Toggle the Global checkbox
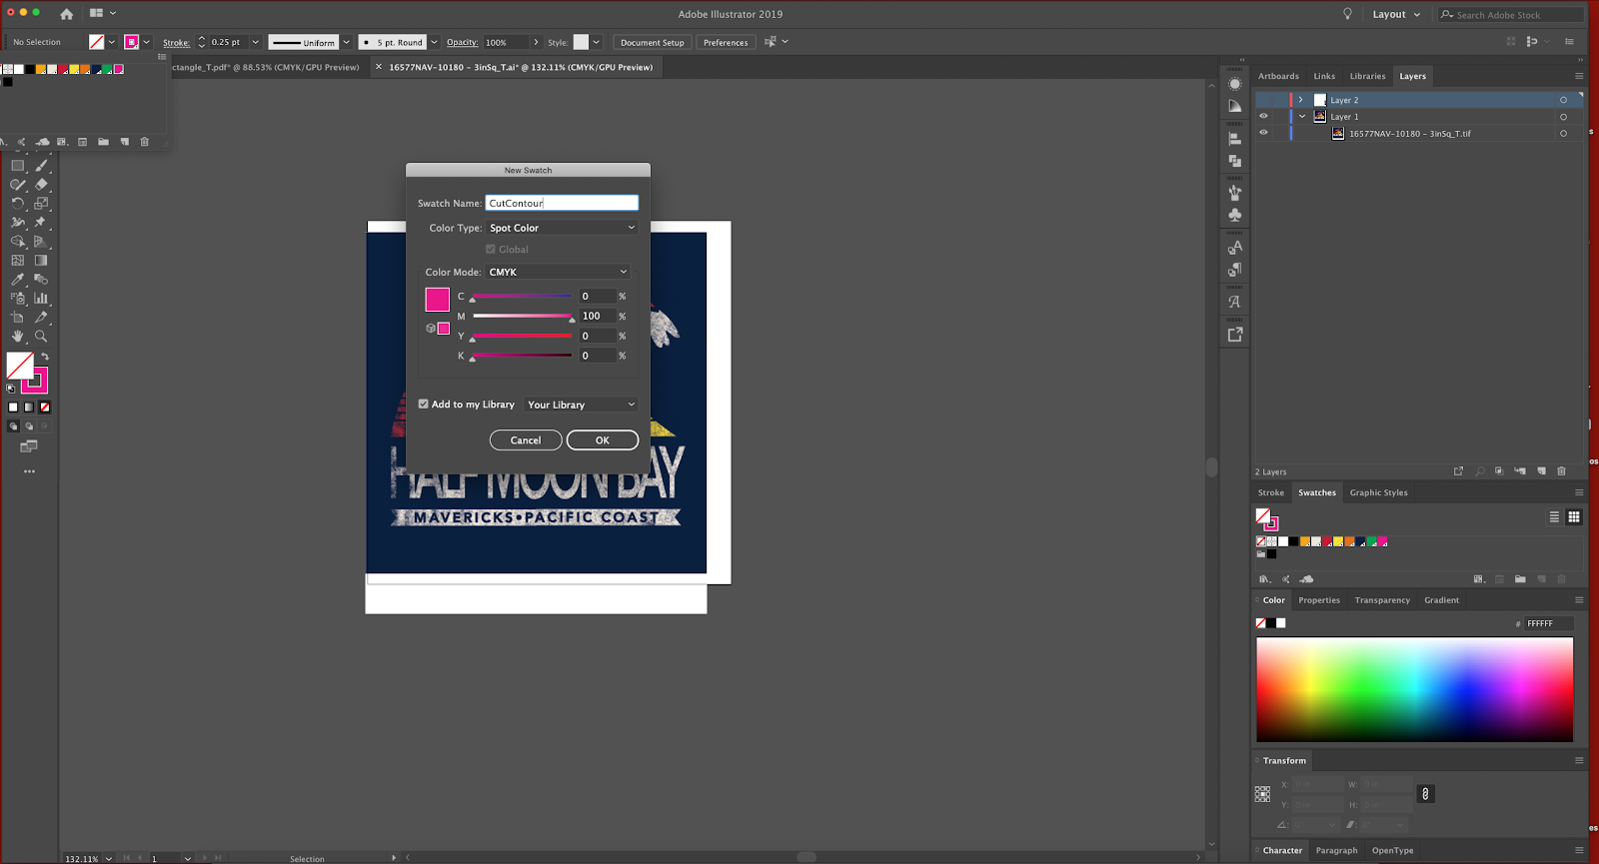 (x=491, y=249)
